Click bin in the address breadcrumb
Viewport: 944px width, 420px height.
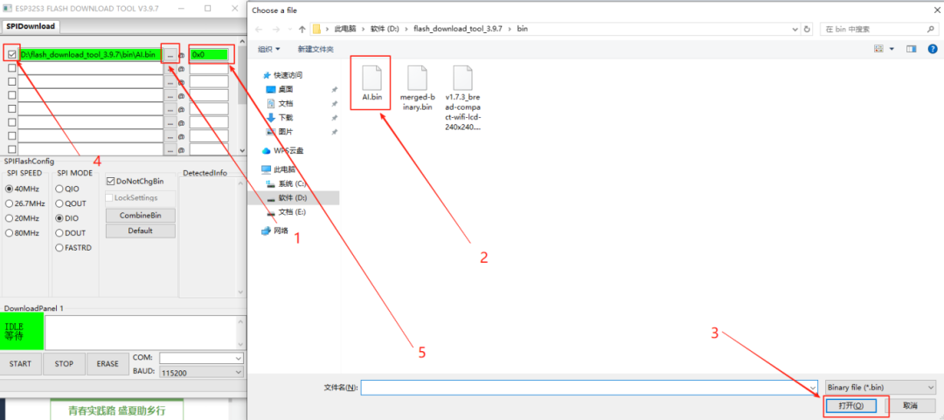523,29
